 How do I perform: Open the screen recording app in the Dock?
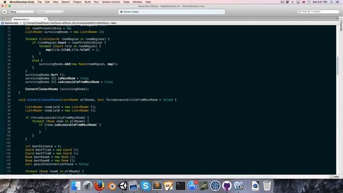click(x=134, y=186)
